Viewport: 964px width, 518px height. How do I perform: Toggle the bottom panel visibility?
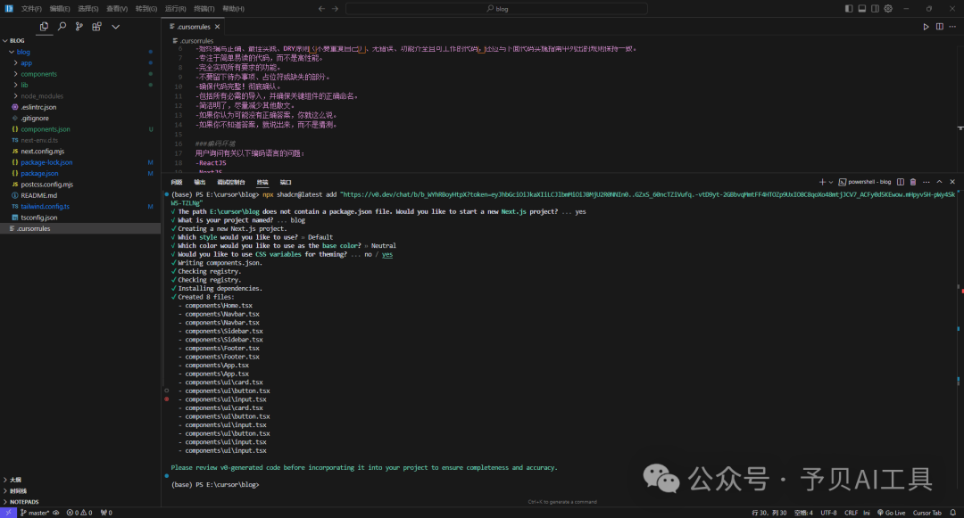point(861,9)
